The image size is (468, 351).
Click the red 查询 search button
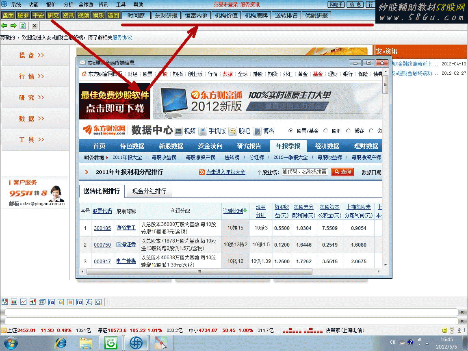[342, 172]
